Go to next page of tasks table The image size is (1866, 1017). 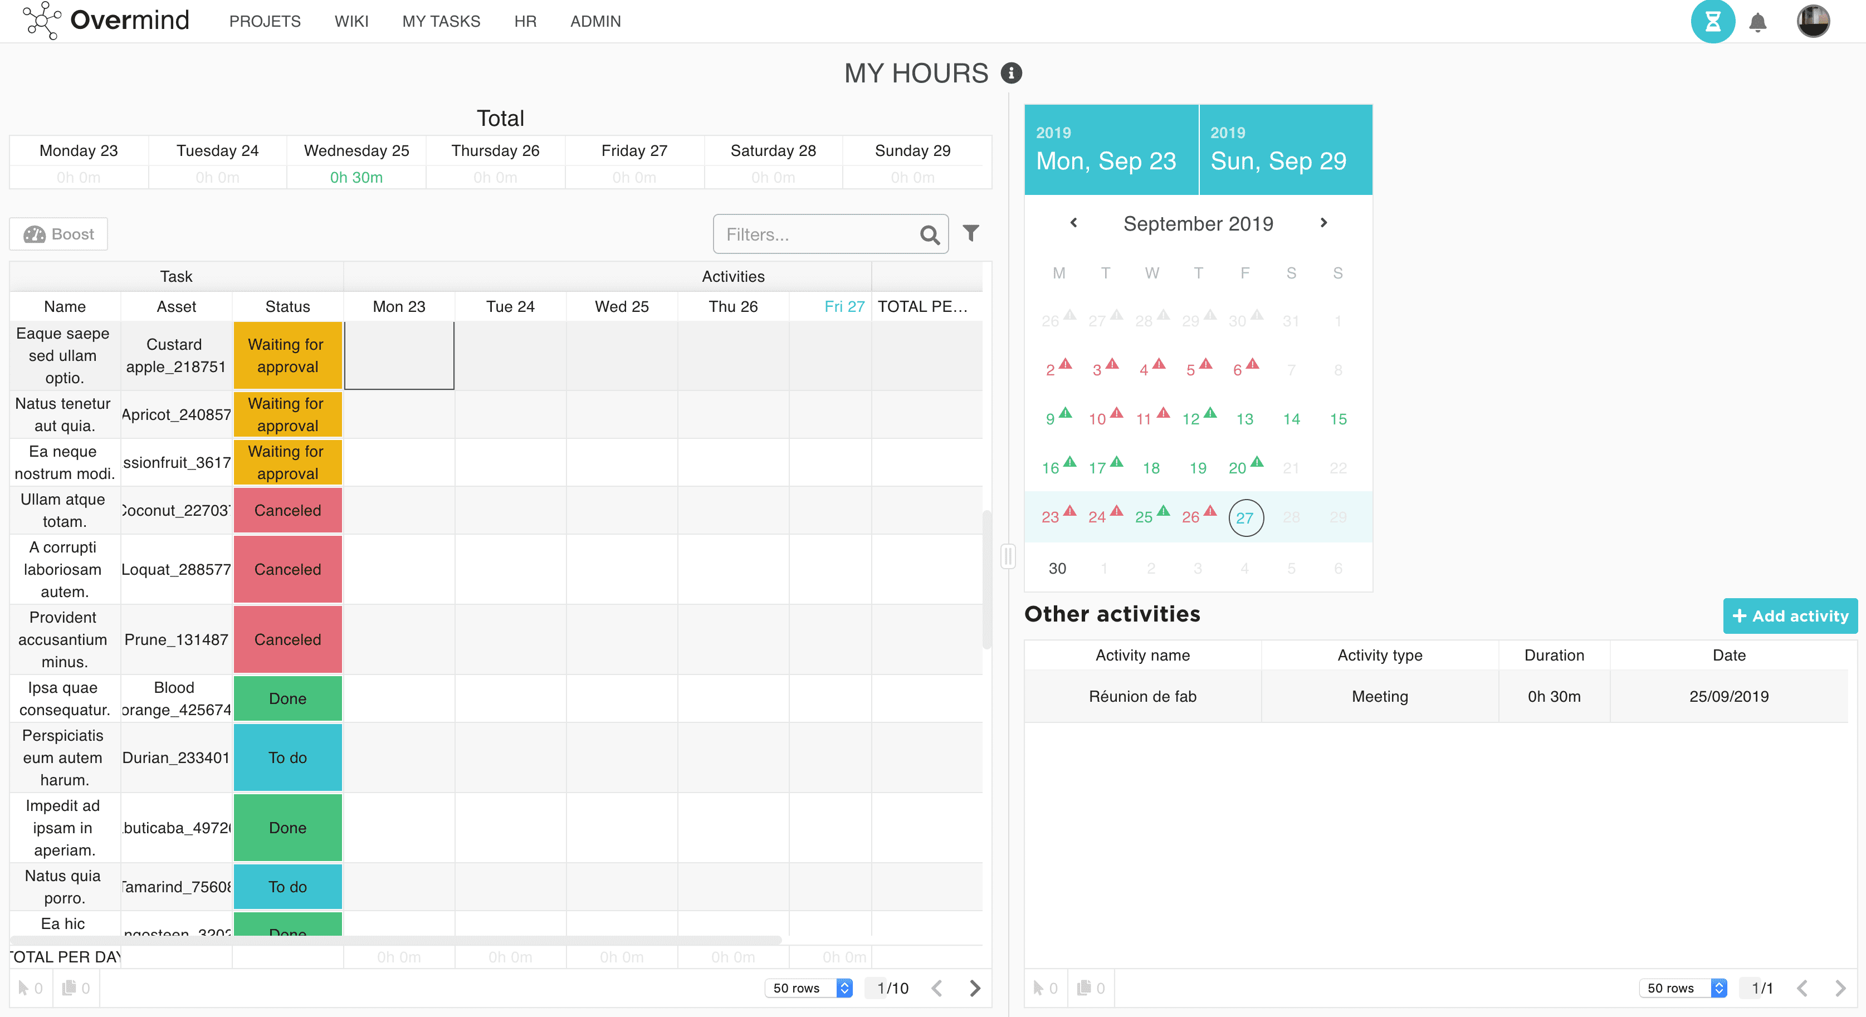[975, 988]
